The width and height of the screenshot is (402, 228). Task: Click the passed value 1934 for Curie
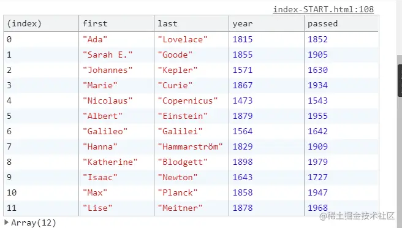(x=317, y=85)
